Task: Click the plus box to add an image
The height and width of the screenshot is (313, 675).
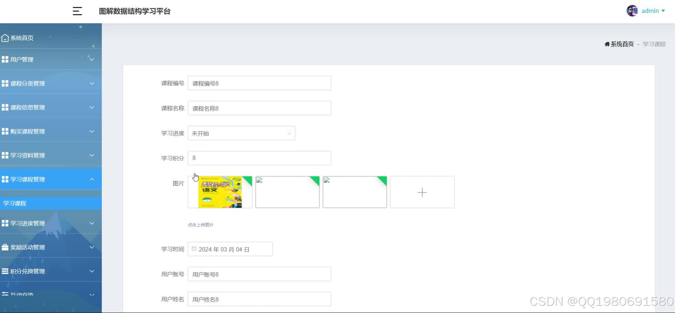Action: pyautogui.click(x=422, y=192)
